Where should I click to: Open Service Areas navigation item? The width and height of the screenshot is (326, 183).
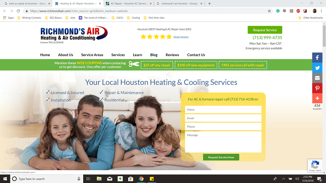92,55
